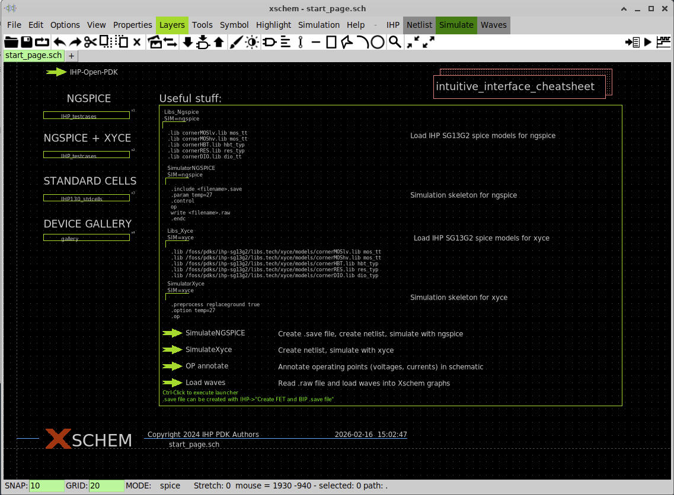Toggle the light/dark color scheme icon
674x495 pixels.
point(253,42)
